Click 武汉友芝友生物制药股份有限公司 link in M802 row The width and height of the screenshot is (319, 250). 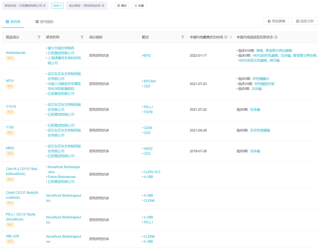click(64, 149)
